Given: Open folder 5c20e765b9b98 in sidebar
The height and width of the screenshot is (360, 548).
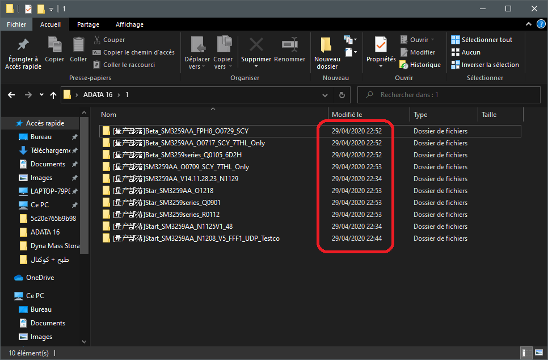Looking at the screenshot, I should coord(48,219).
